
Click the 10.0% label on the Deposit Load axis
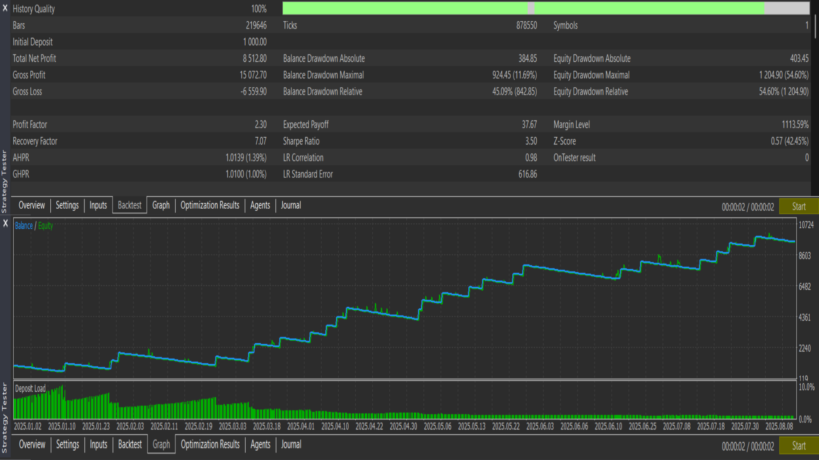pos(806,387)
